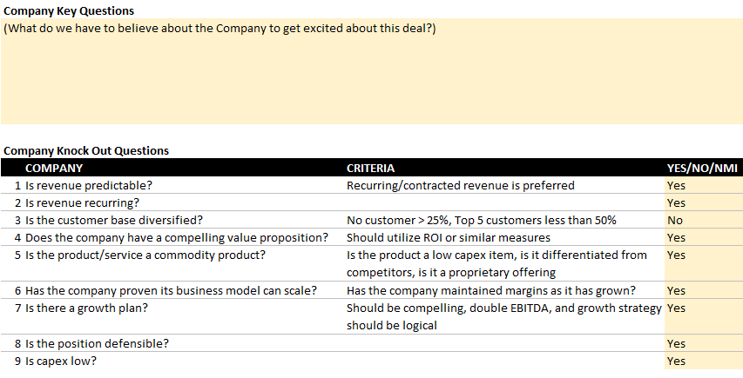This screenshot has height=378, width=743.
Task: Select Yes answer for growth plan
Action: 704,316
